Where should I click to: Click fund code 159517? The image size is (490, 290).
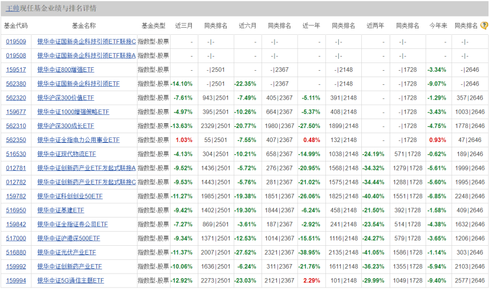click(16, 70)
